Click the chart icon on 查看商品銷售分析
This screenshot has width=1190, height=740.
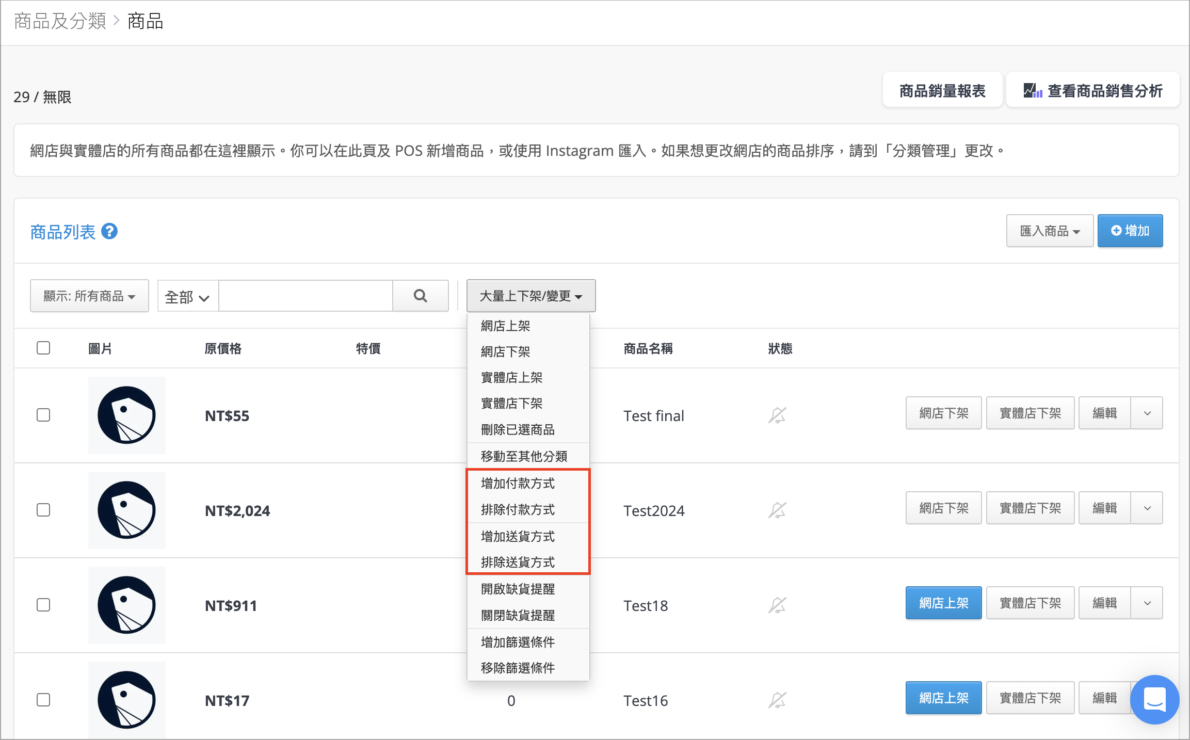[1033, 91]
